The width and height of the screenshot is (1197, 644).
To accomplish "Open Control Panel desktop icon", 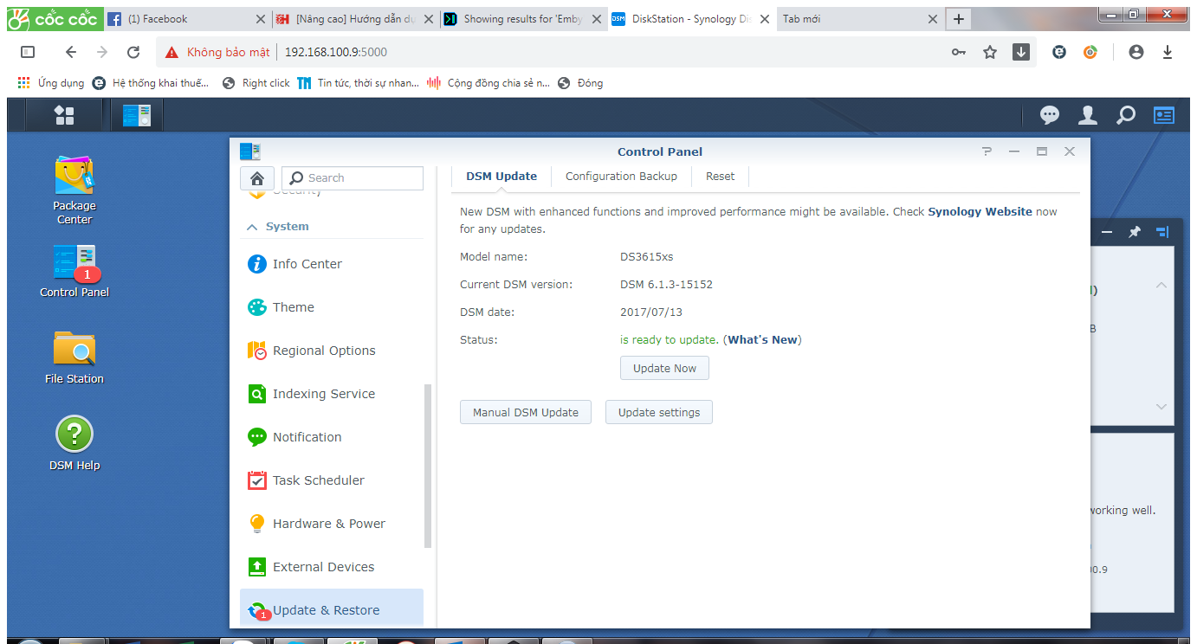I will [74, 271].
